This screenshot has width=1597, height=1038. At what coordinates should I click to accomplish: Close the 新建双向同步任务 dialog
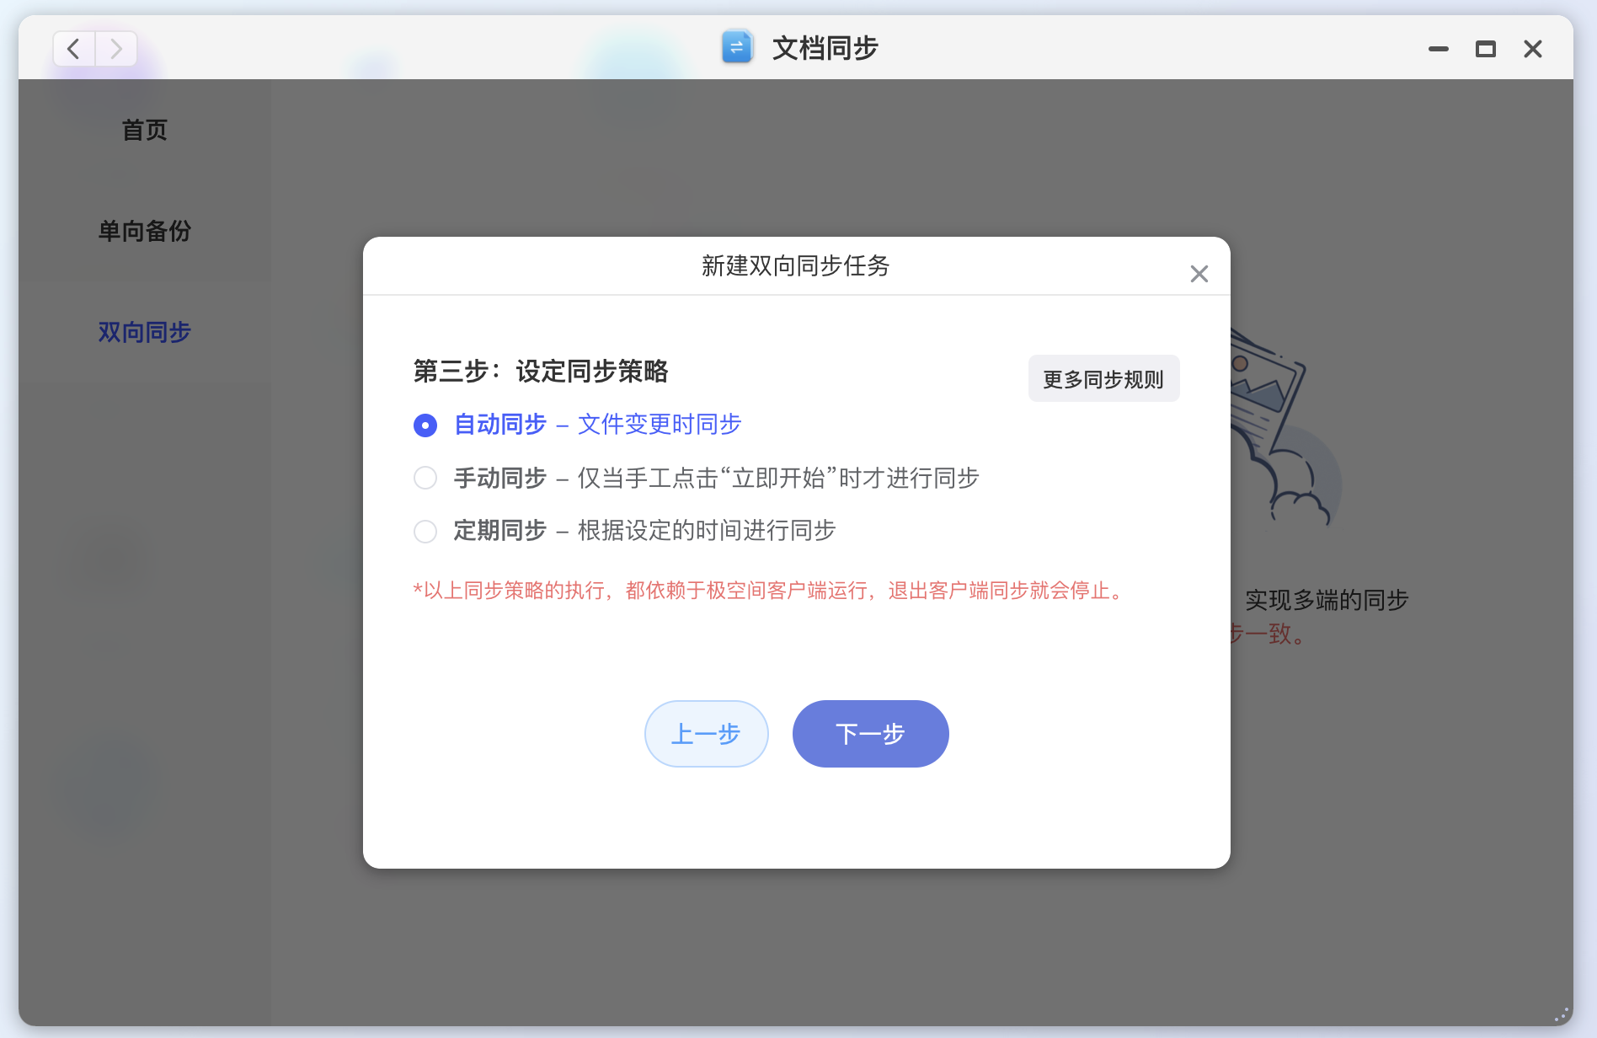click(1199, 274)
